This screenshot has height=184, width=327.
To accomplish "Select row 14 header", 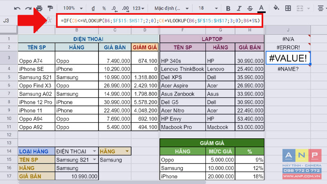I will click(x=9, y=151).
